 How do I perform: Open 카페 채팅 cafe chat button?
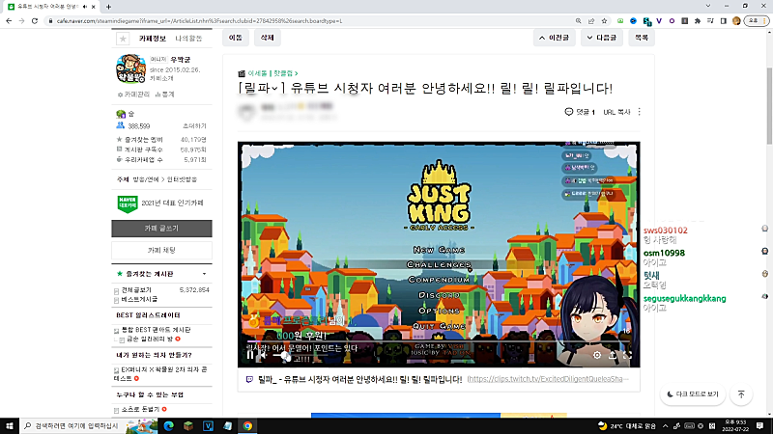(161, 251)
